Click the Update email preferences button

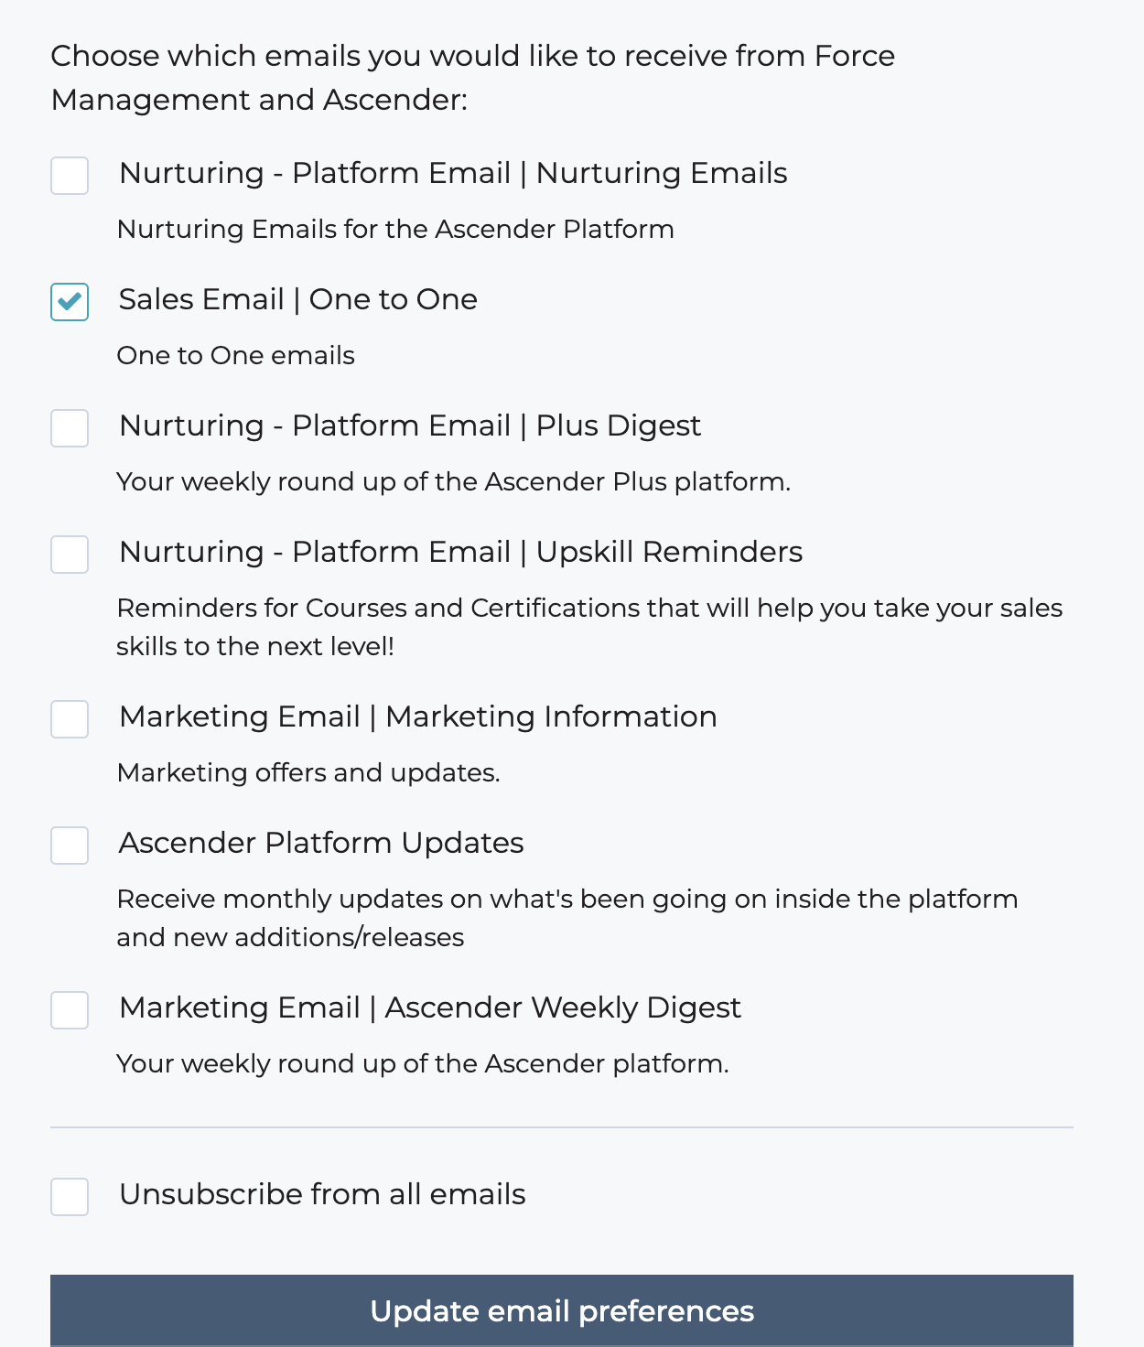[x=562, y=1310]
